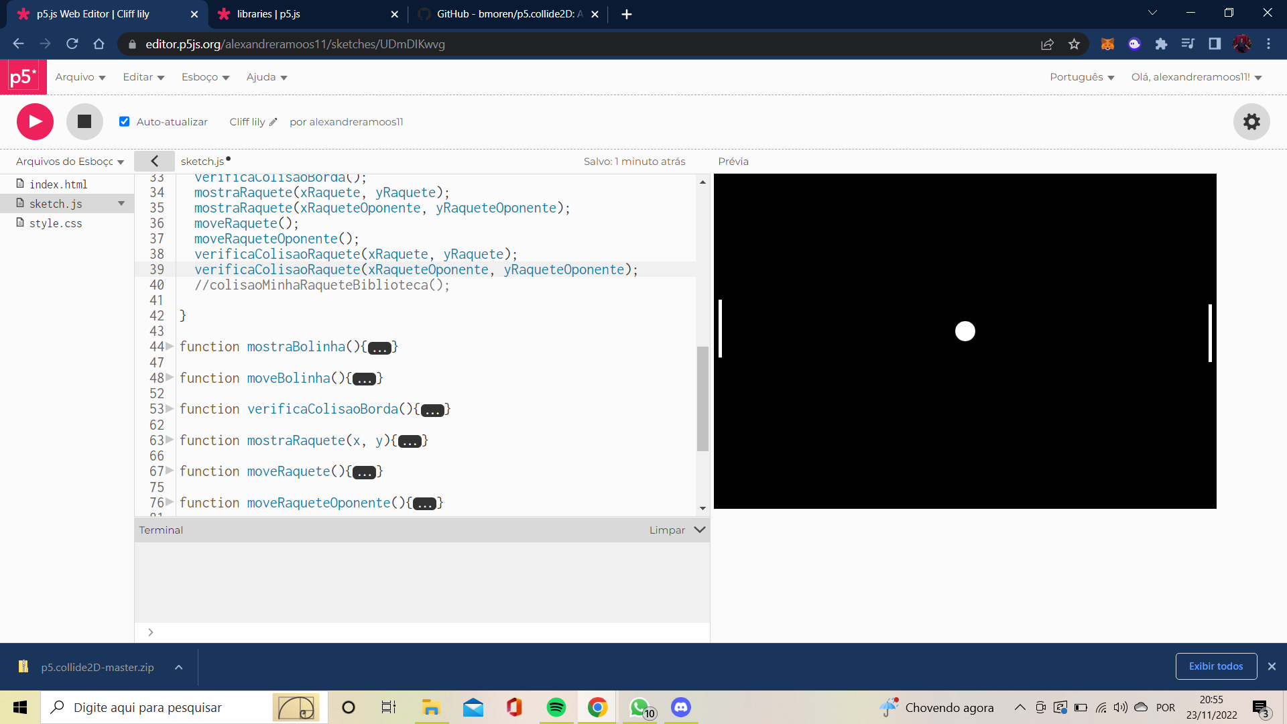1287x724 pixels.
Task: Share this page icon in address bar
Action: tap(1047, 44)
